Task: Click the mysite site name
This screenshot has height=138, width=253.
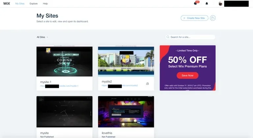Action: 44,133
